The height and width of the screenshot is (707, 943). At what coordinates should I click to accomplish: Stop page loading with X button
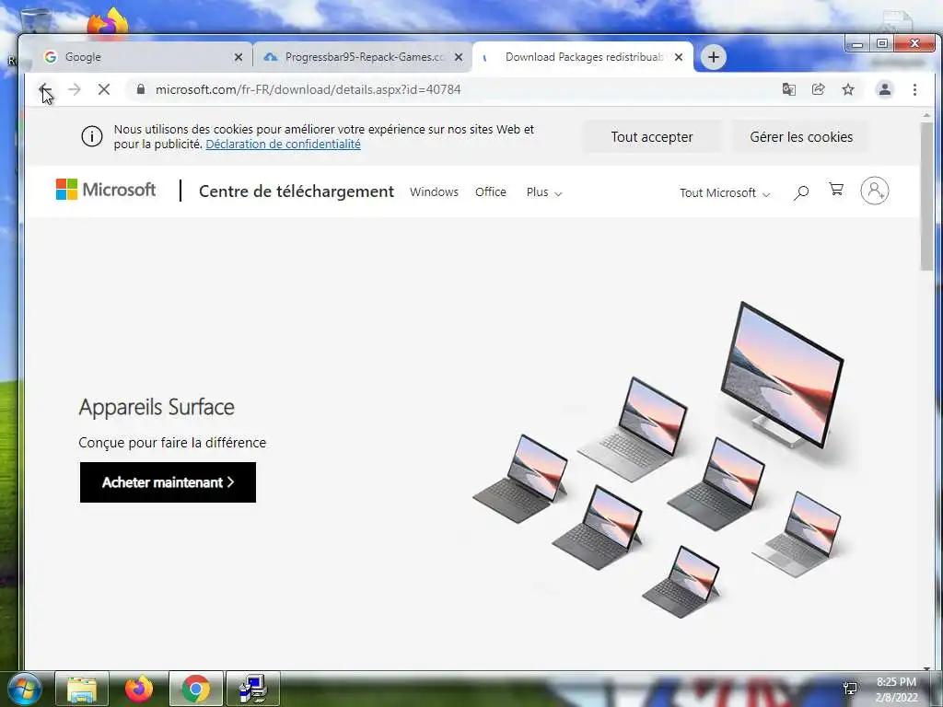click(x=103, y=89)
